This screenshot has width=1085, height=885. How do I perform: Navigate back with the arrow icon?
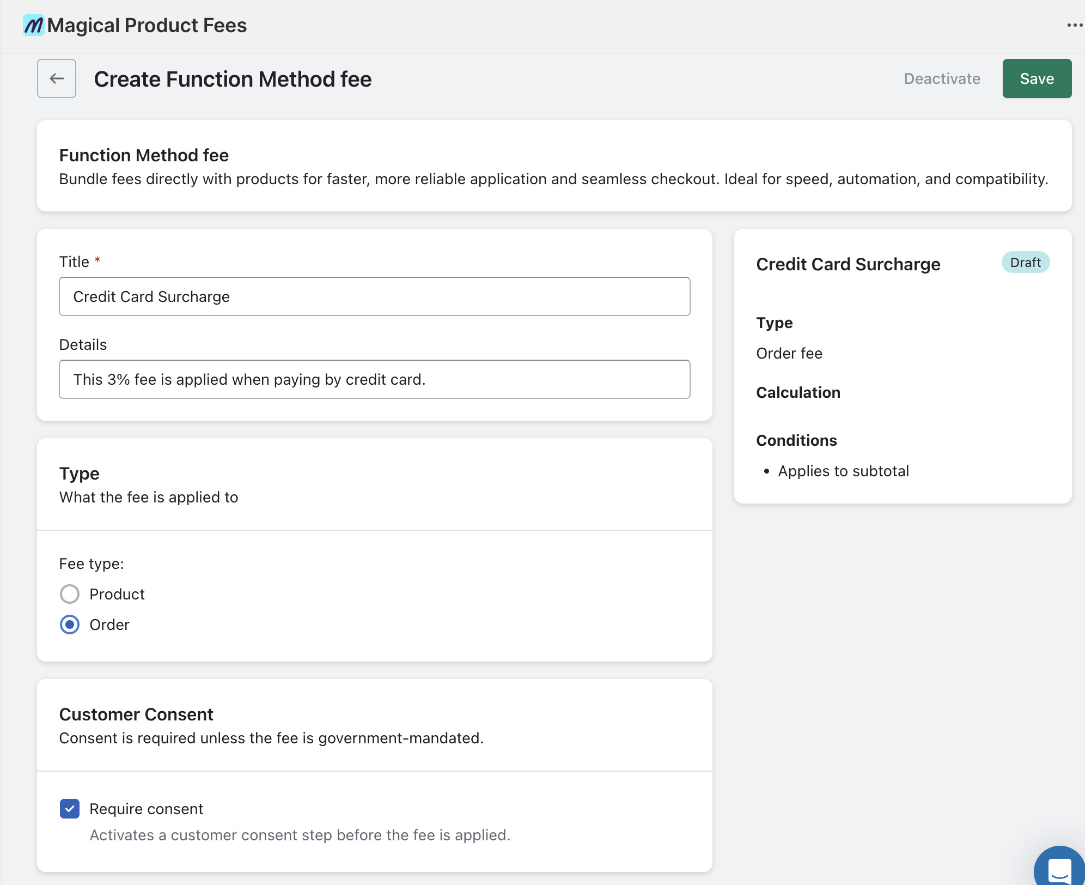57,78
